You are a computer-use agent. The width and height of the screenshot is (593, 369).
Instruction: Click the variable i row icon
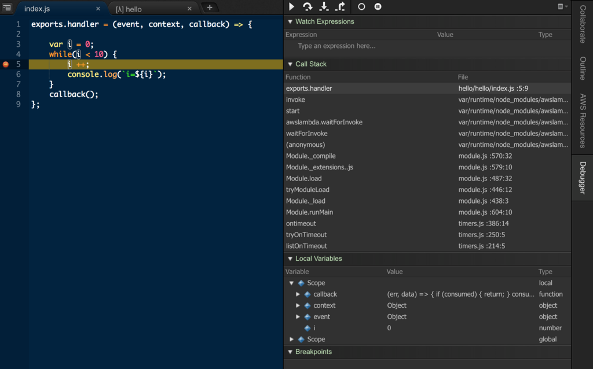(x=308, y=328)
